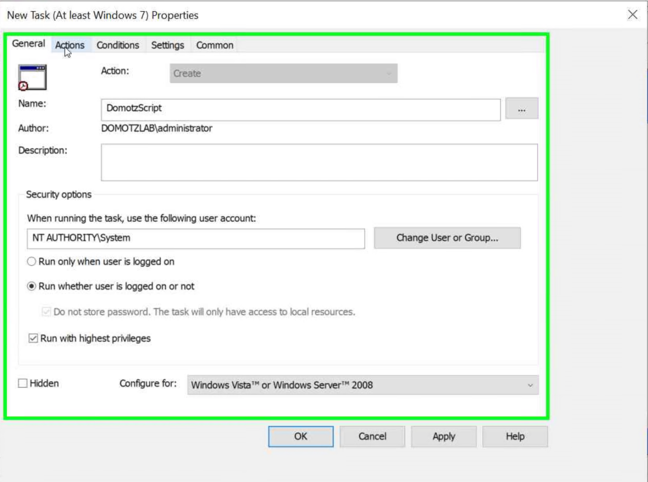This screenshot has width=648, height=482.
Task: Open the browse dialog next to Name field
Action: [x=522, y=108]
